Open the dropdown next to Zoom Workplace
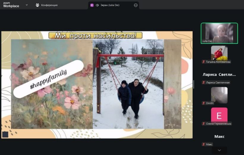 coord(27,5)
